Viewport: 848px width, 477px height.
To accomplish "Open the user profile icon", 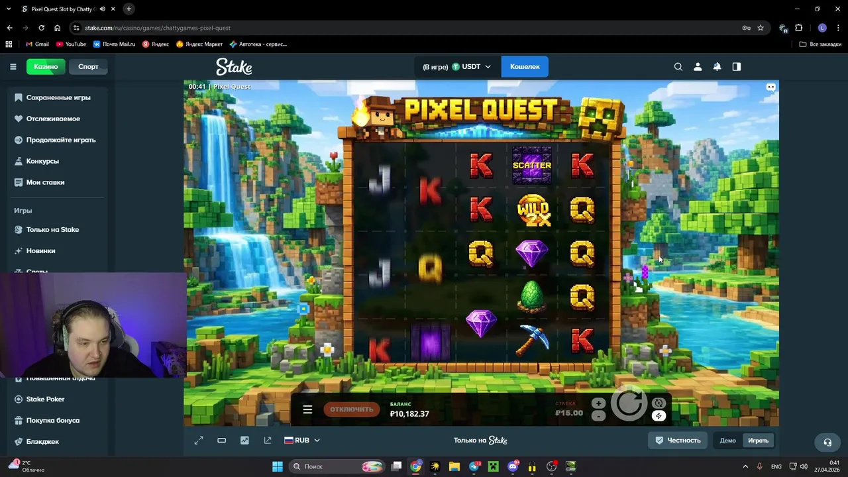I will coord(698,67).
